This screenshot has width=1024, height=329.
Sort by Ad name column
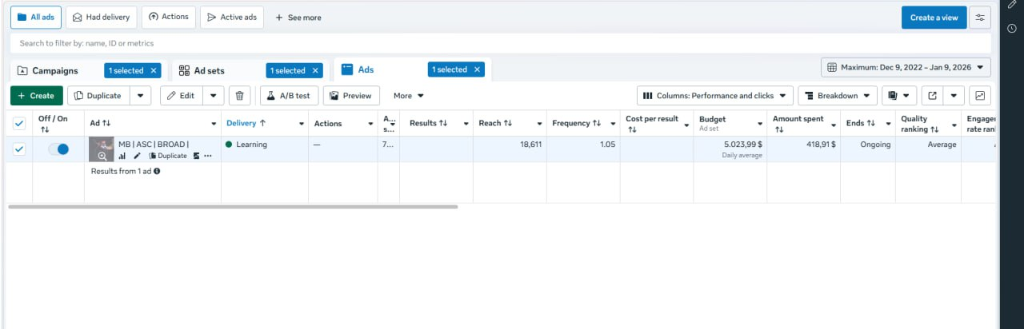point(100,123)
